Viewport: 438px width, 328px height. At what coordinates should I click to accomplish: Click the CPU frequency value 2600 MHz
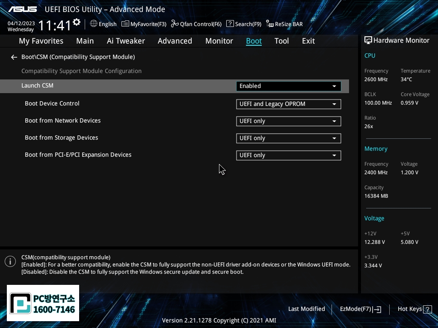pyautogui.click(x=376, y=79)
